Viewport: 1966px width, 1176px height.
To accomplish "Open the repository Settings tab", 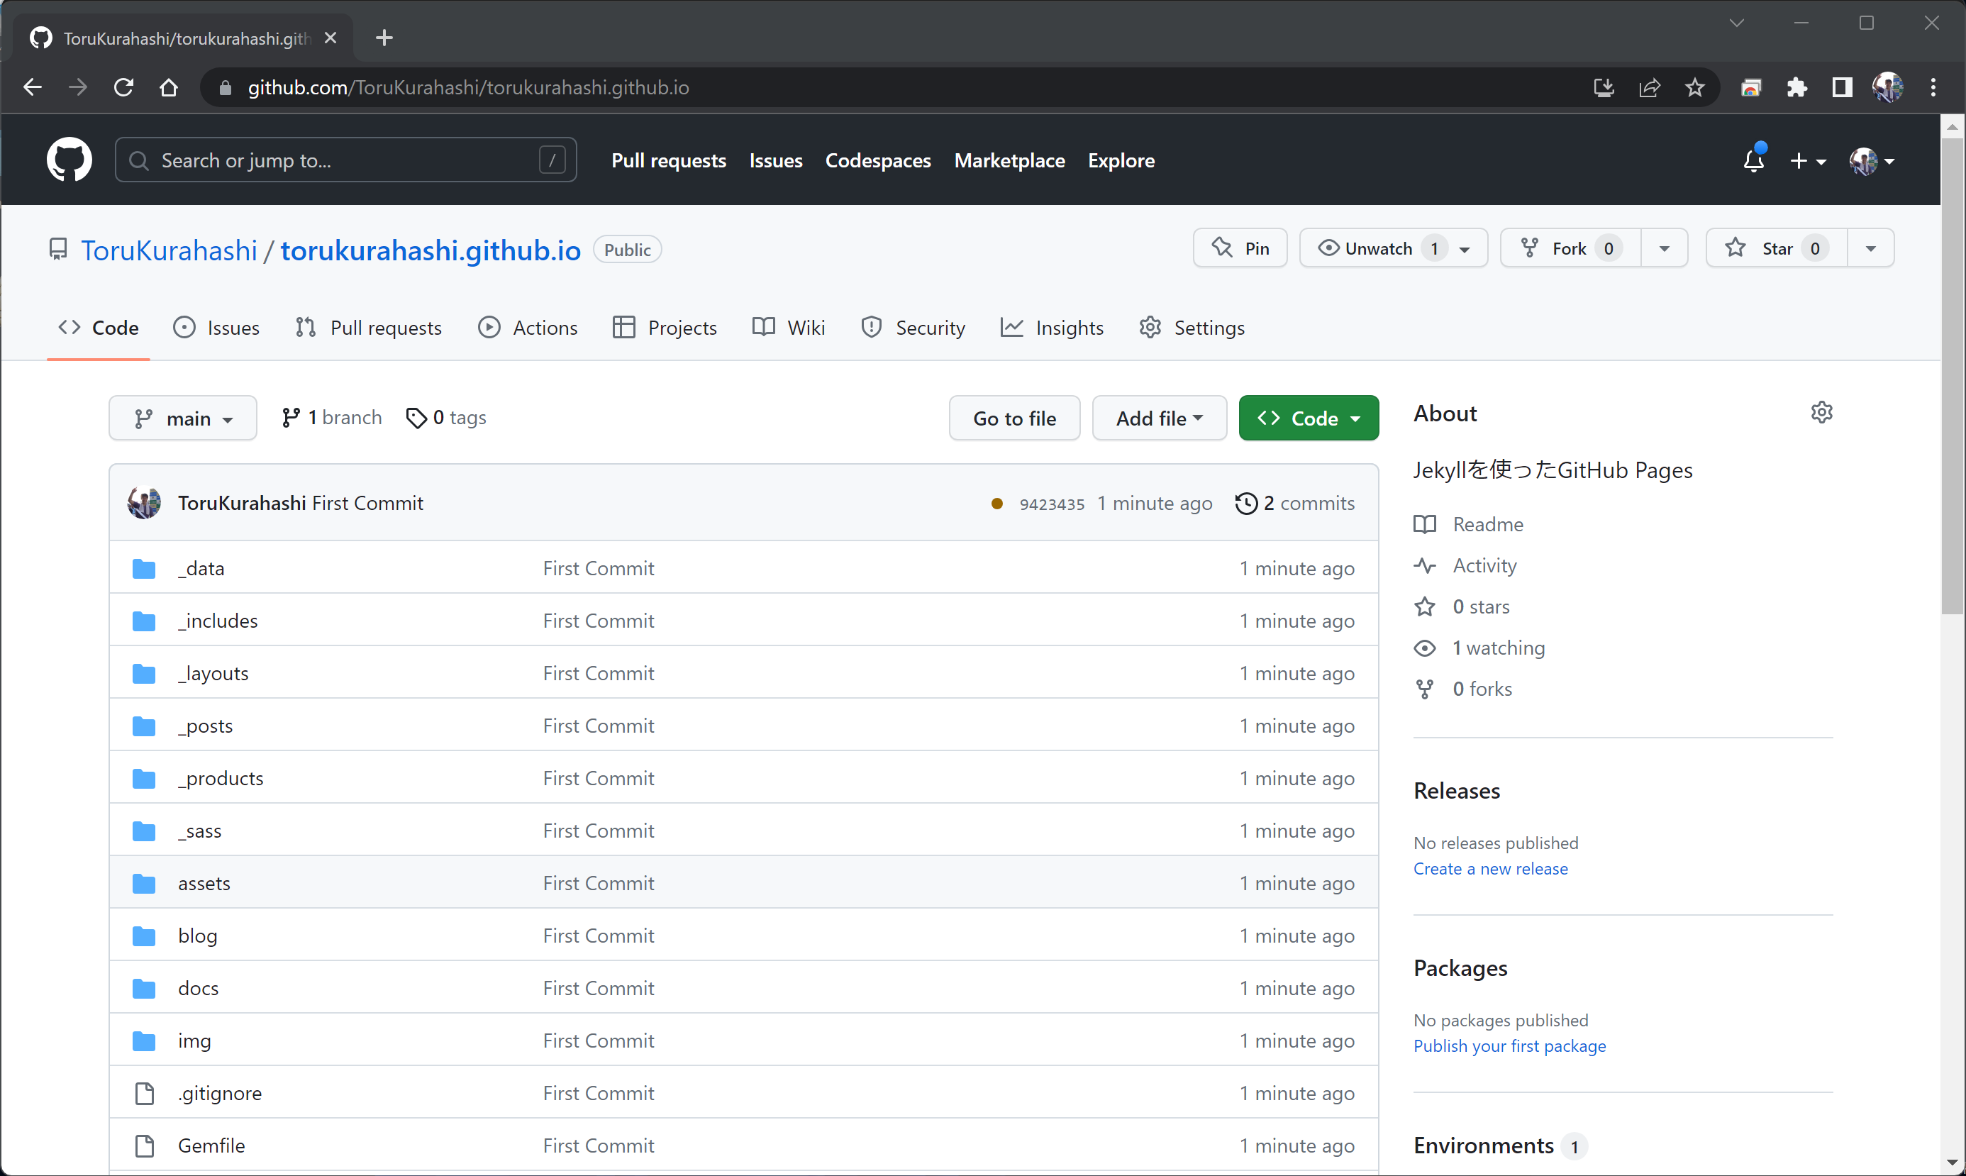I will point(1192,328).
